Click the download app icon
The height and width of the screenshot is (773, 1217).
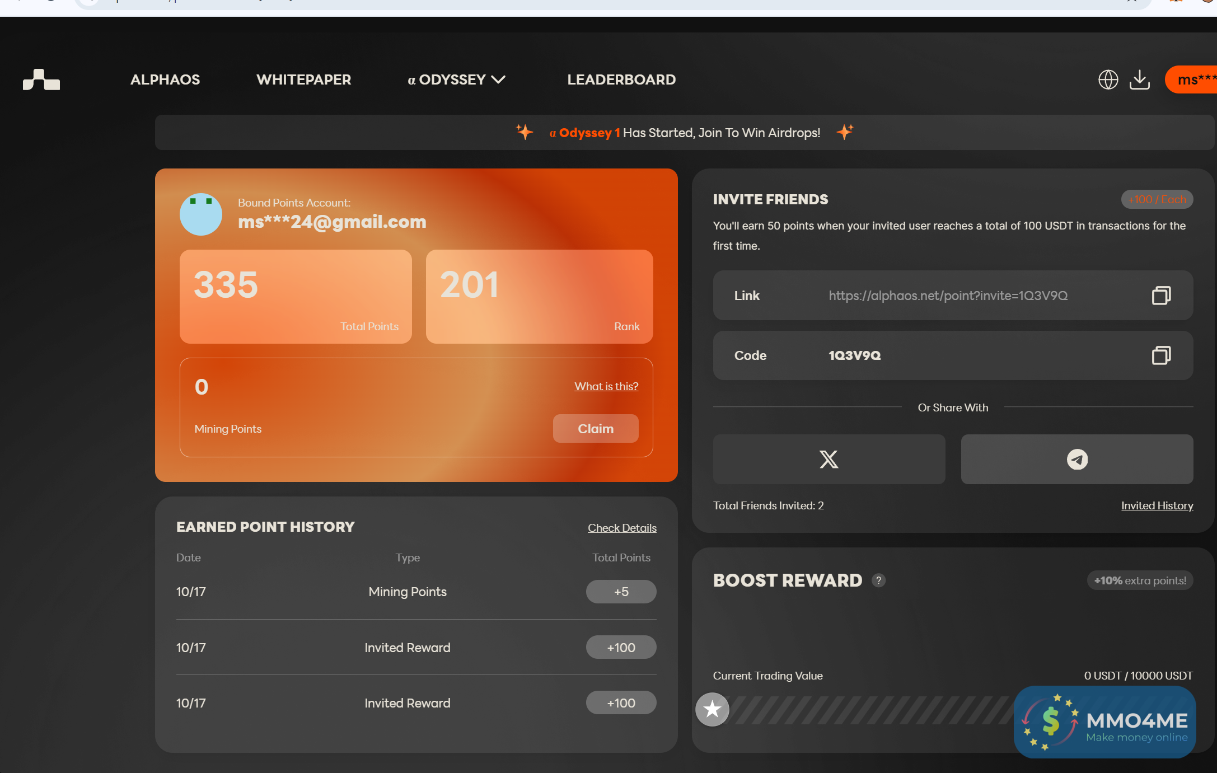[x=1139, y=79]
